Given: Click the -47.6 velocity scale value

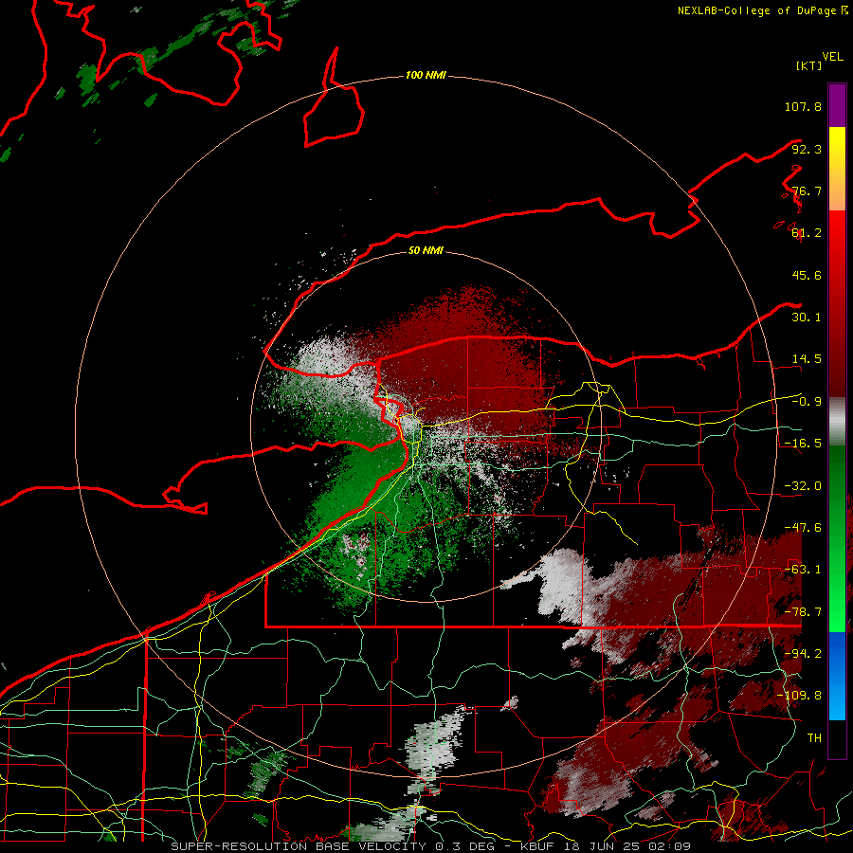Looking at the screenshot, I should click(803, 528).
